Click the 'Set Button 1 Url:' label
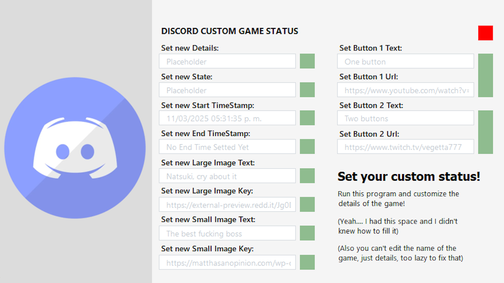Viewport: 504px width, 283px height. click(369, 77)
